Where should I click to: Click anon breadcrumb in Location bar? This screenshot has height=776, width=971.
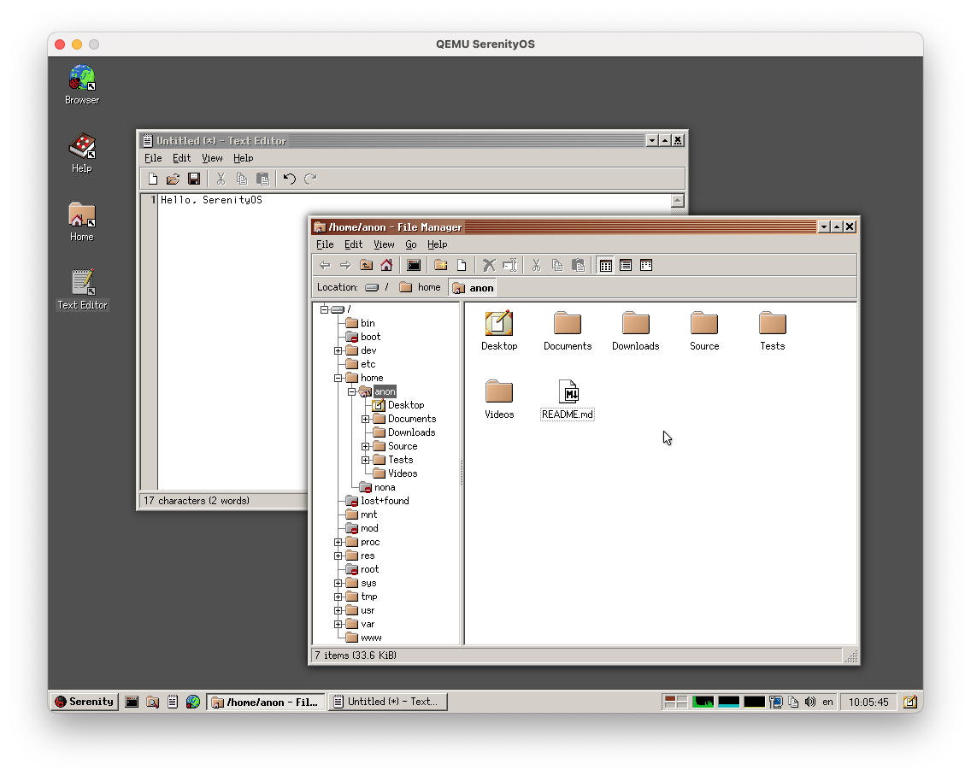474,287
